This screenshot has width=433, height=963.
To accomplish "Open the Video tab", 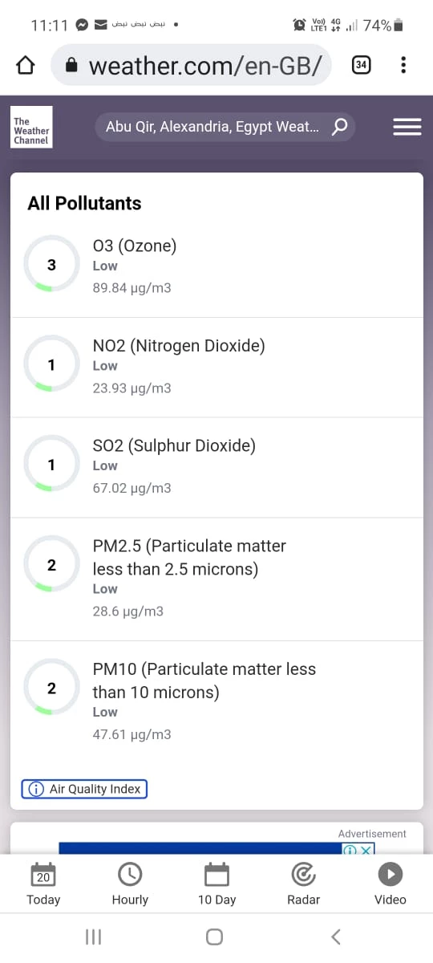I will (391, 884).
